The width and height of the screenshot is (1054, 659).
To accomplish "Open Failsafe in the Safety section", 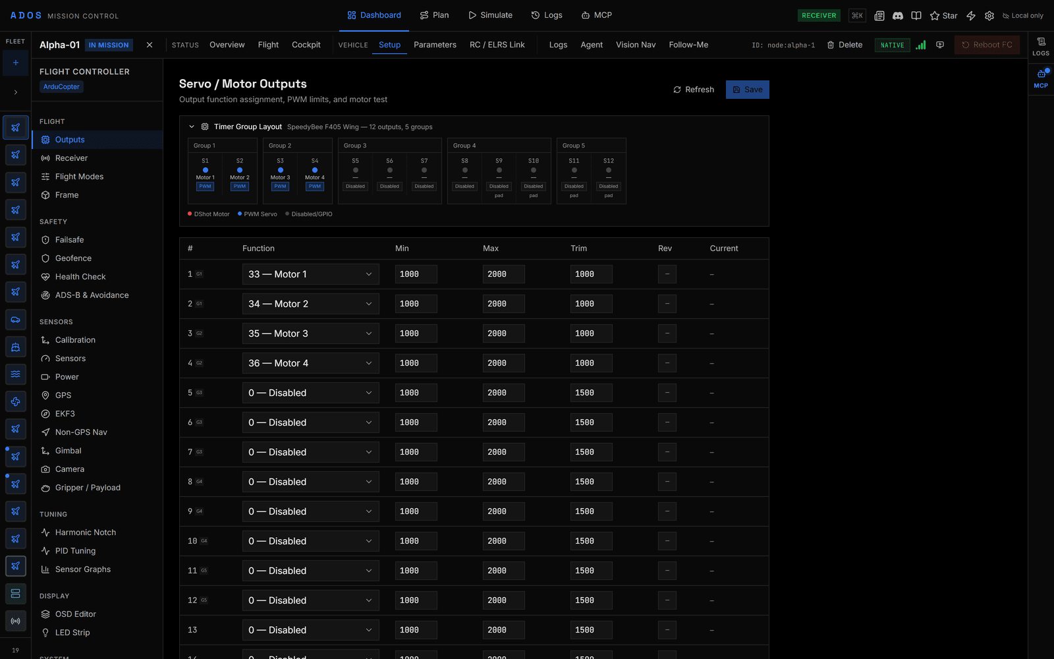I will [97, 240].
